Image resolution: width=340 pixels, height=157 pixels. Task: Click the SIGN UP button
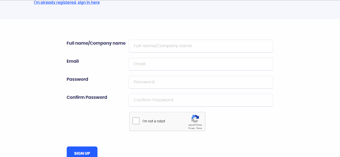coord(82,153)
